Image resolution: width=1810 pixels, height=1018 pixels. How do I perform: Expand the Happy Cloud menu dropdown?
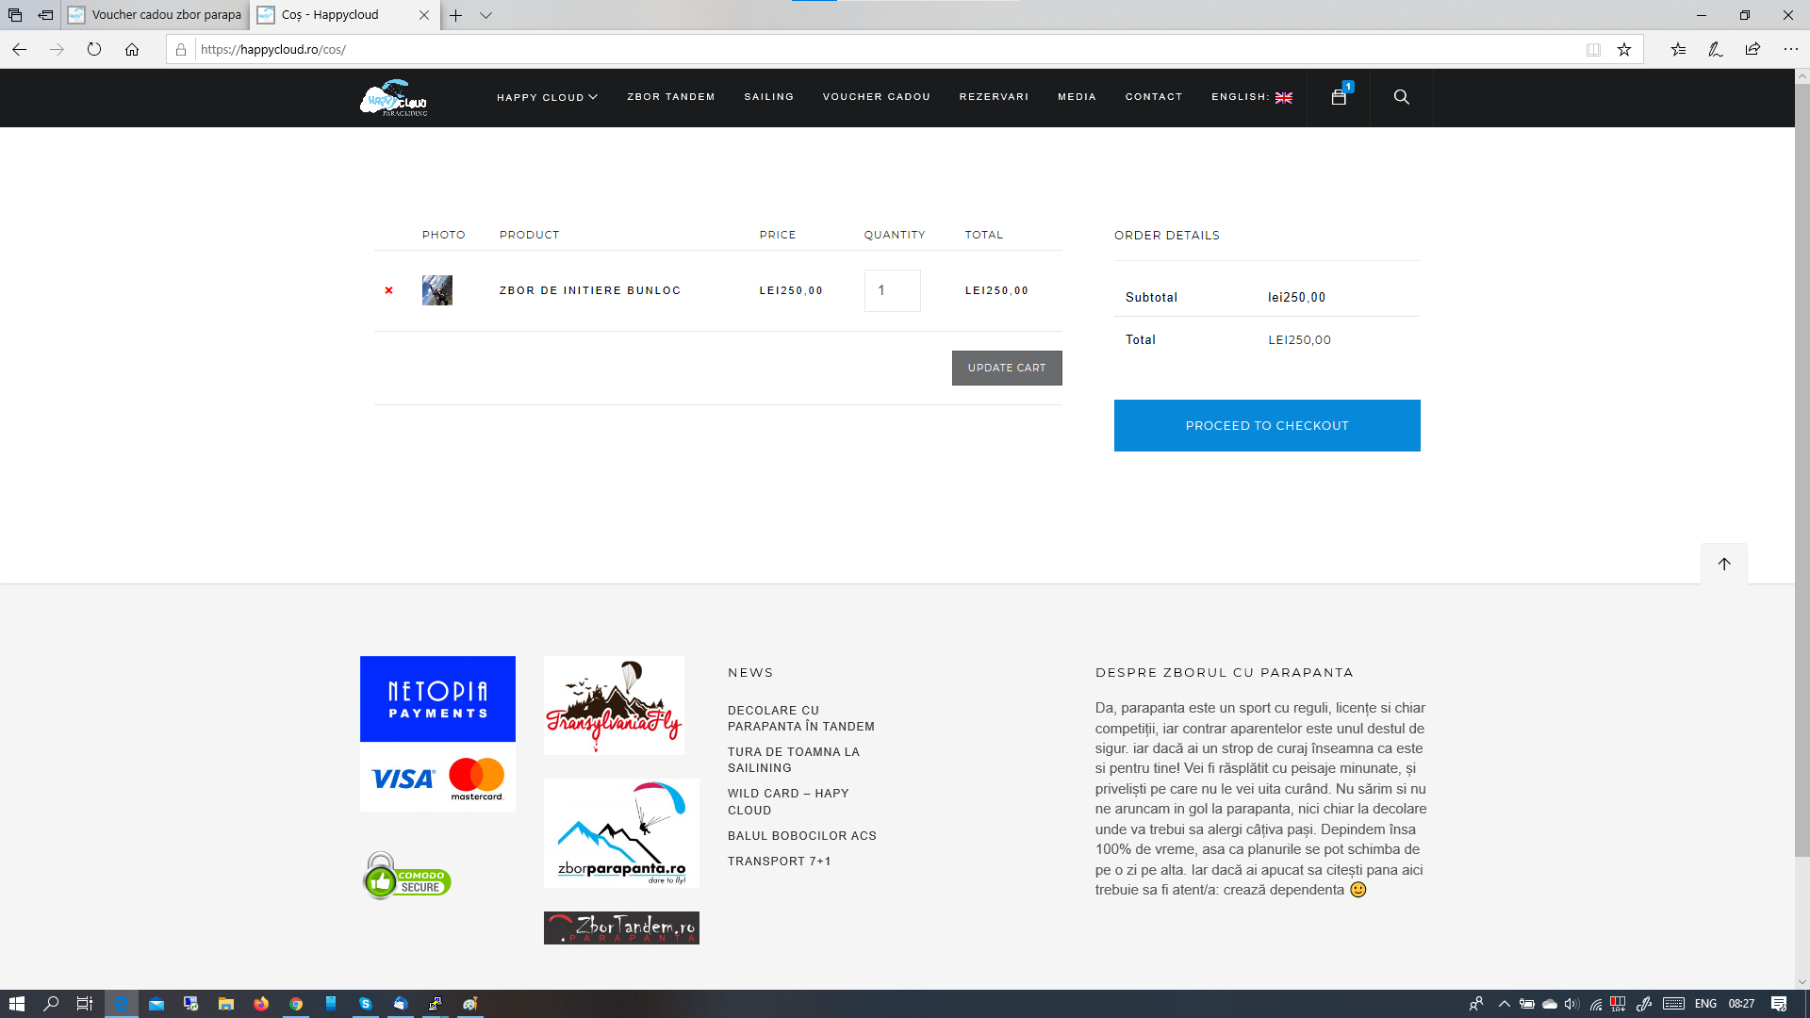(547, 97)
